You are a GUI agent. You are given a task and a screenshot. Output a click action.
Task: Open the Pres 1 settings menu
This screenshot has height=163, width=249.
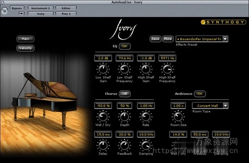(x=66, y=14)
